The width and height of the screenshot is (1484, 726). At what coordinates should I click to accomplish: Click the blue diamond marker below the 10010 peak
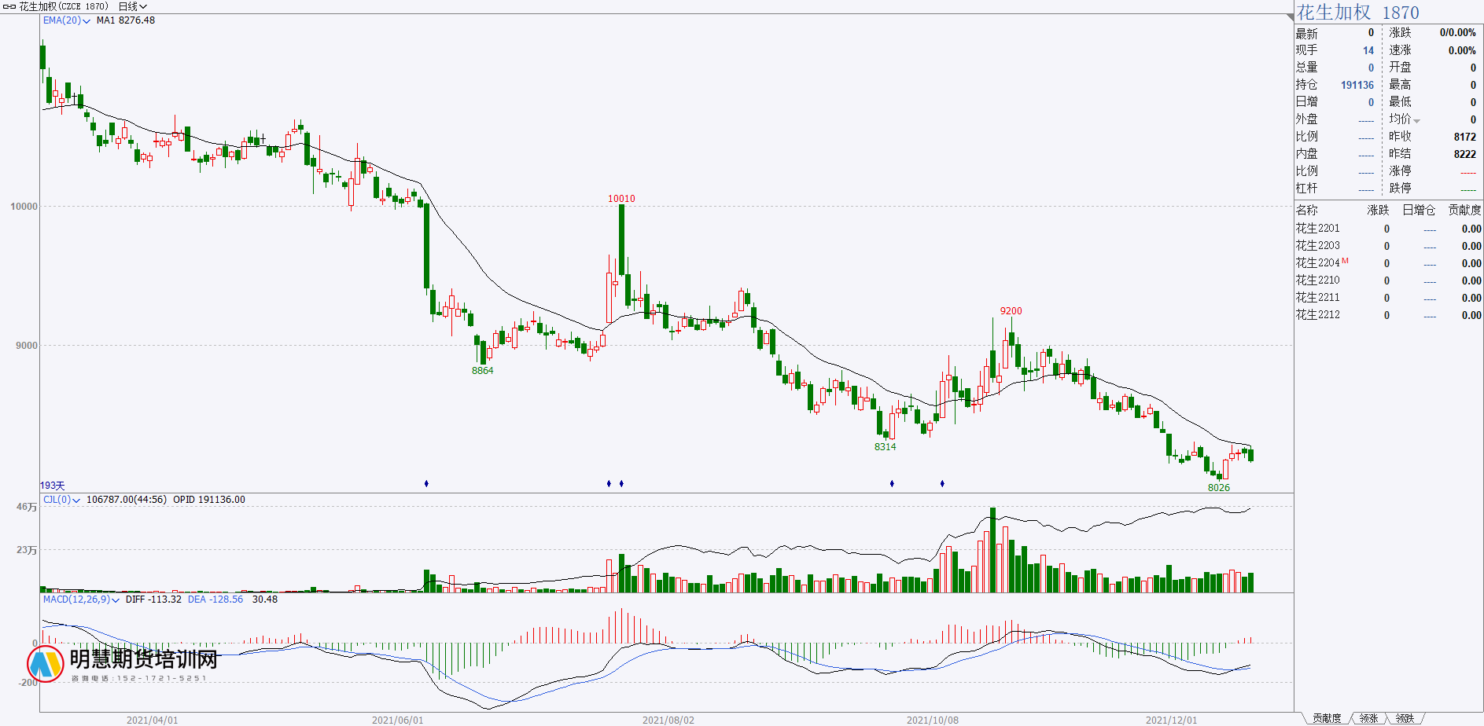(621, 483)
